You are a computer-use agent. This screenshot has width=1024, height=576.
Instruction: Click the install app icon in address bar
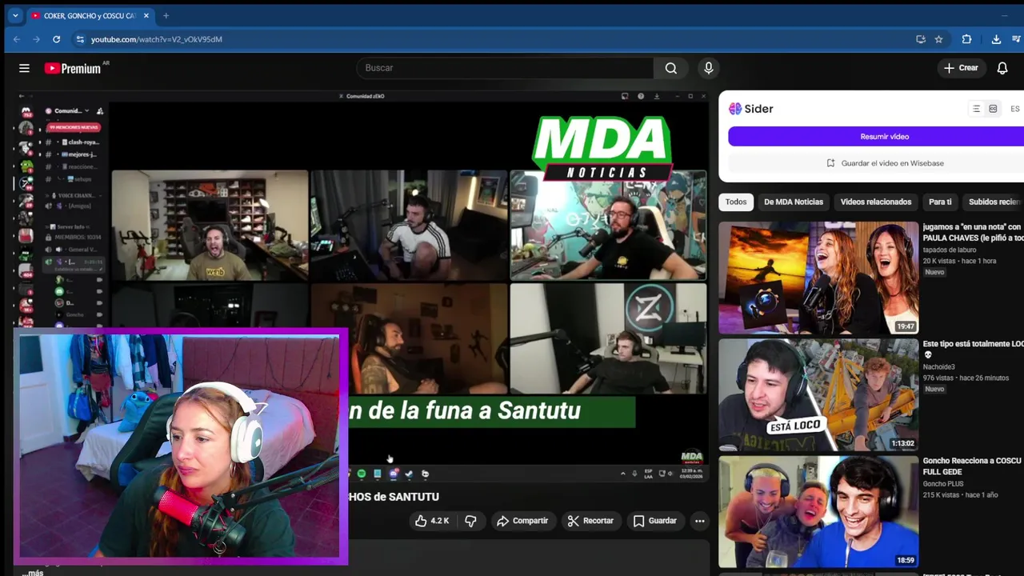921,39
